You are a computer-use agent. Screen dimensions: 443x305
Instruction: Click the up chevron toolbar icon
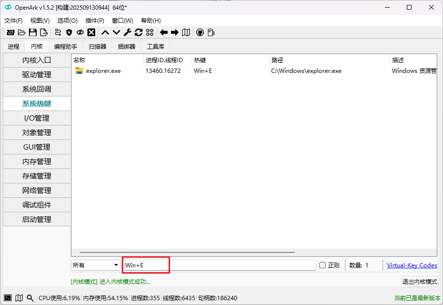(105, 32)
